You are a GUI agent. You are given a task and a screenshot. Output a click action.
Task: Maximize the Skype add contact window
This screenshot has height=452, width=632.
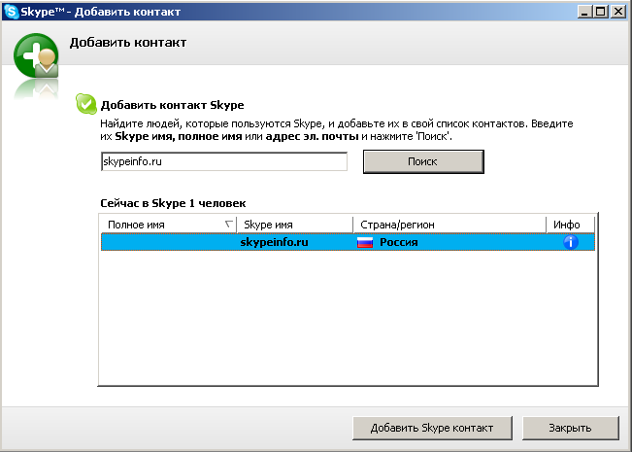click(x=601, y=12)
